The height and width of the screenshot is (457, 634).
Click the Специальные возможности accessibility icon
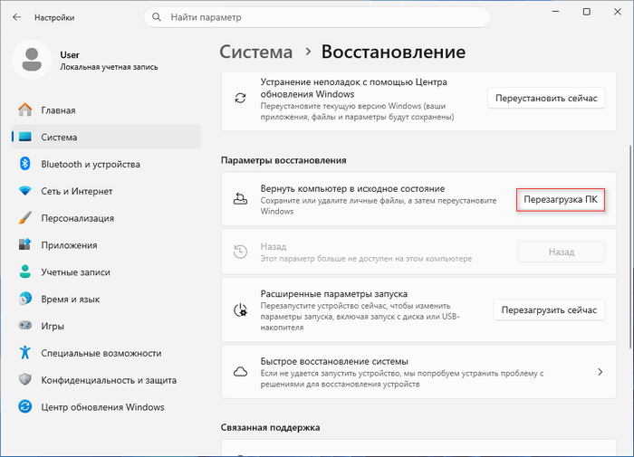tap(25, 352)
